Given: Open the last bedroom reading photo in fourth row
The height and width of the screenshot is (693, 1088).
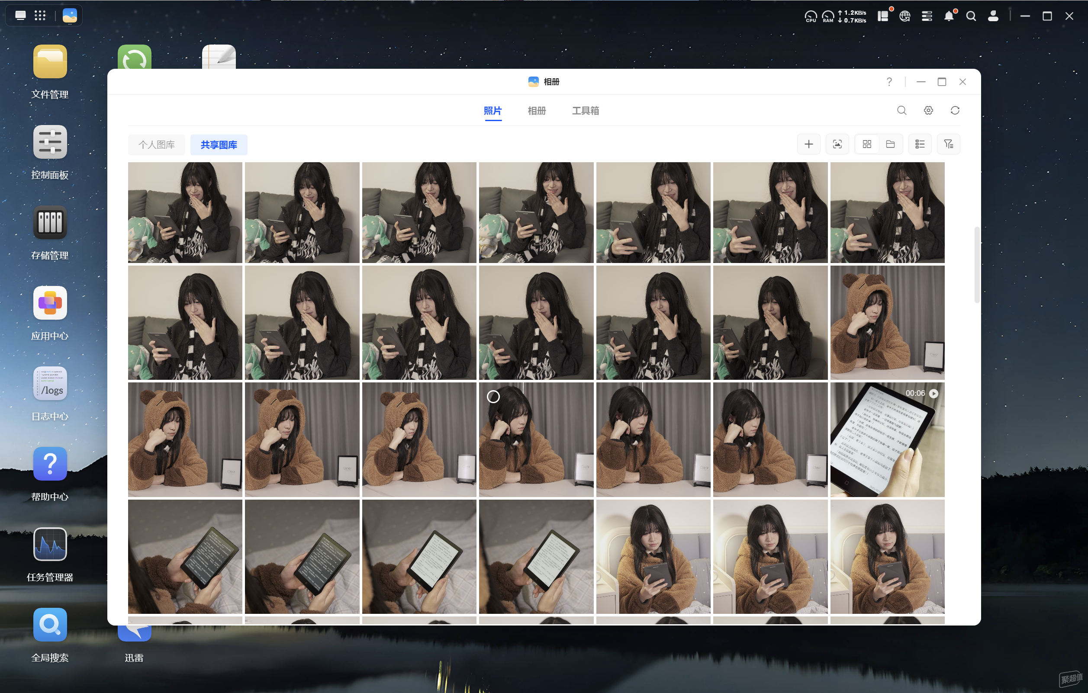Looking at the screenshot, I should tap(887, 557).
